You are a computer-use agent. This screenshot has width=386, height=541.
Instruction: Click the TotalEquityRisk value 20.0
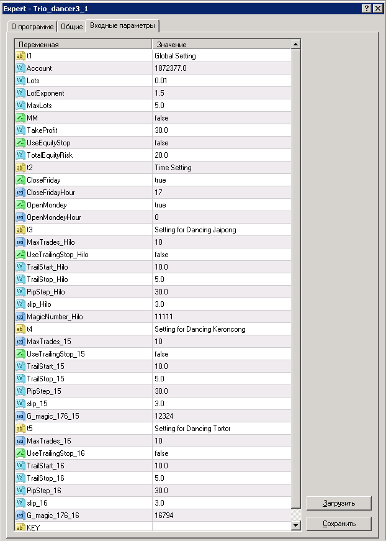pyautogui.click(x=161, y=155)
